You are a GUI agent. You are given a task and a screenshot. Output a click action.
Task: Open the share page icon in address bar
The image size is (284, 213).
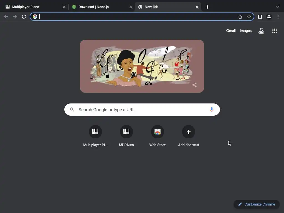point(240,17)
